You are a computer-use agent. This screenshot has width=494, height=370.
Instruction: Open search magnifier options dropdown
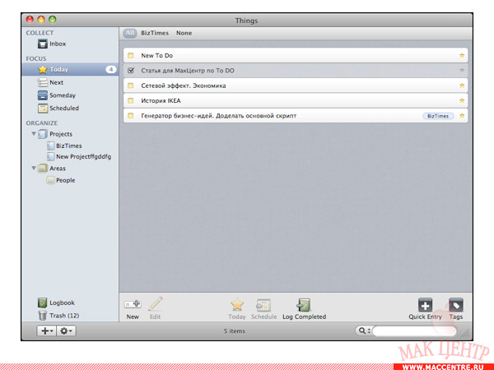(365, 331)
